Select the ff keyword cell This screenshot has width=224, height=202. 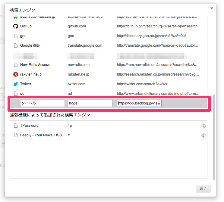(69, 135)
